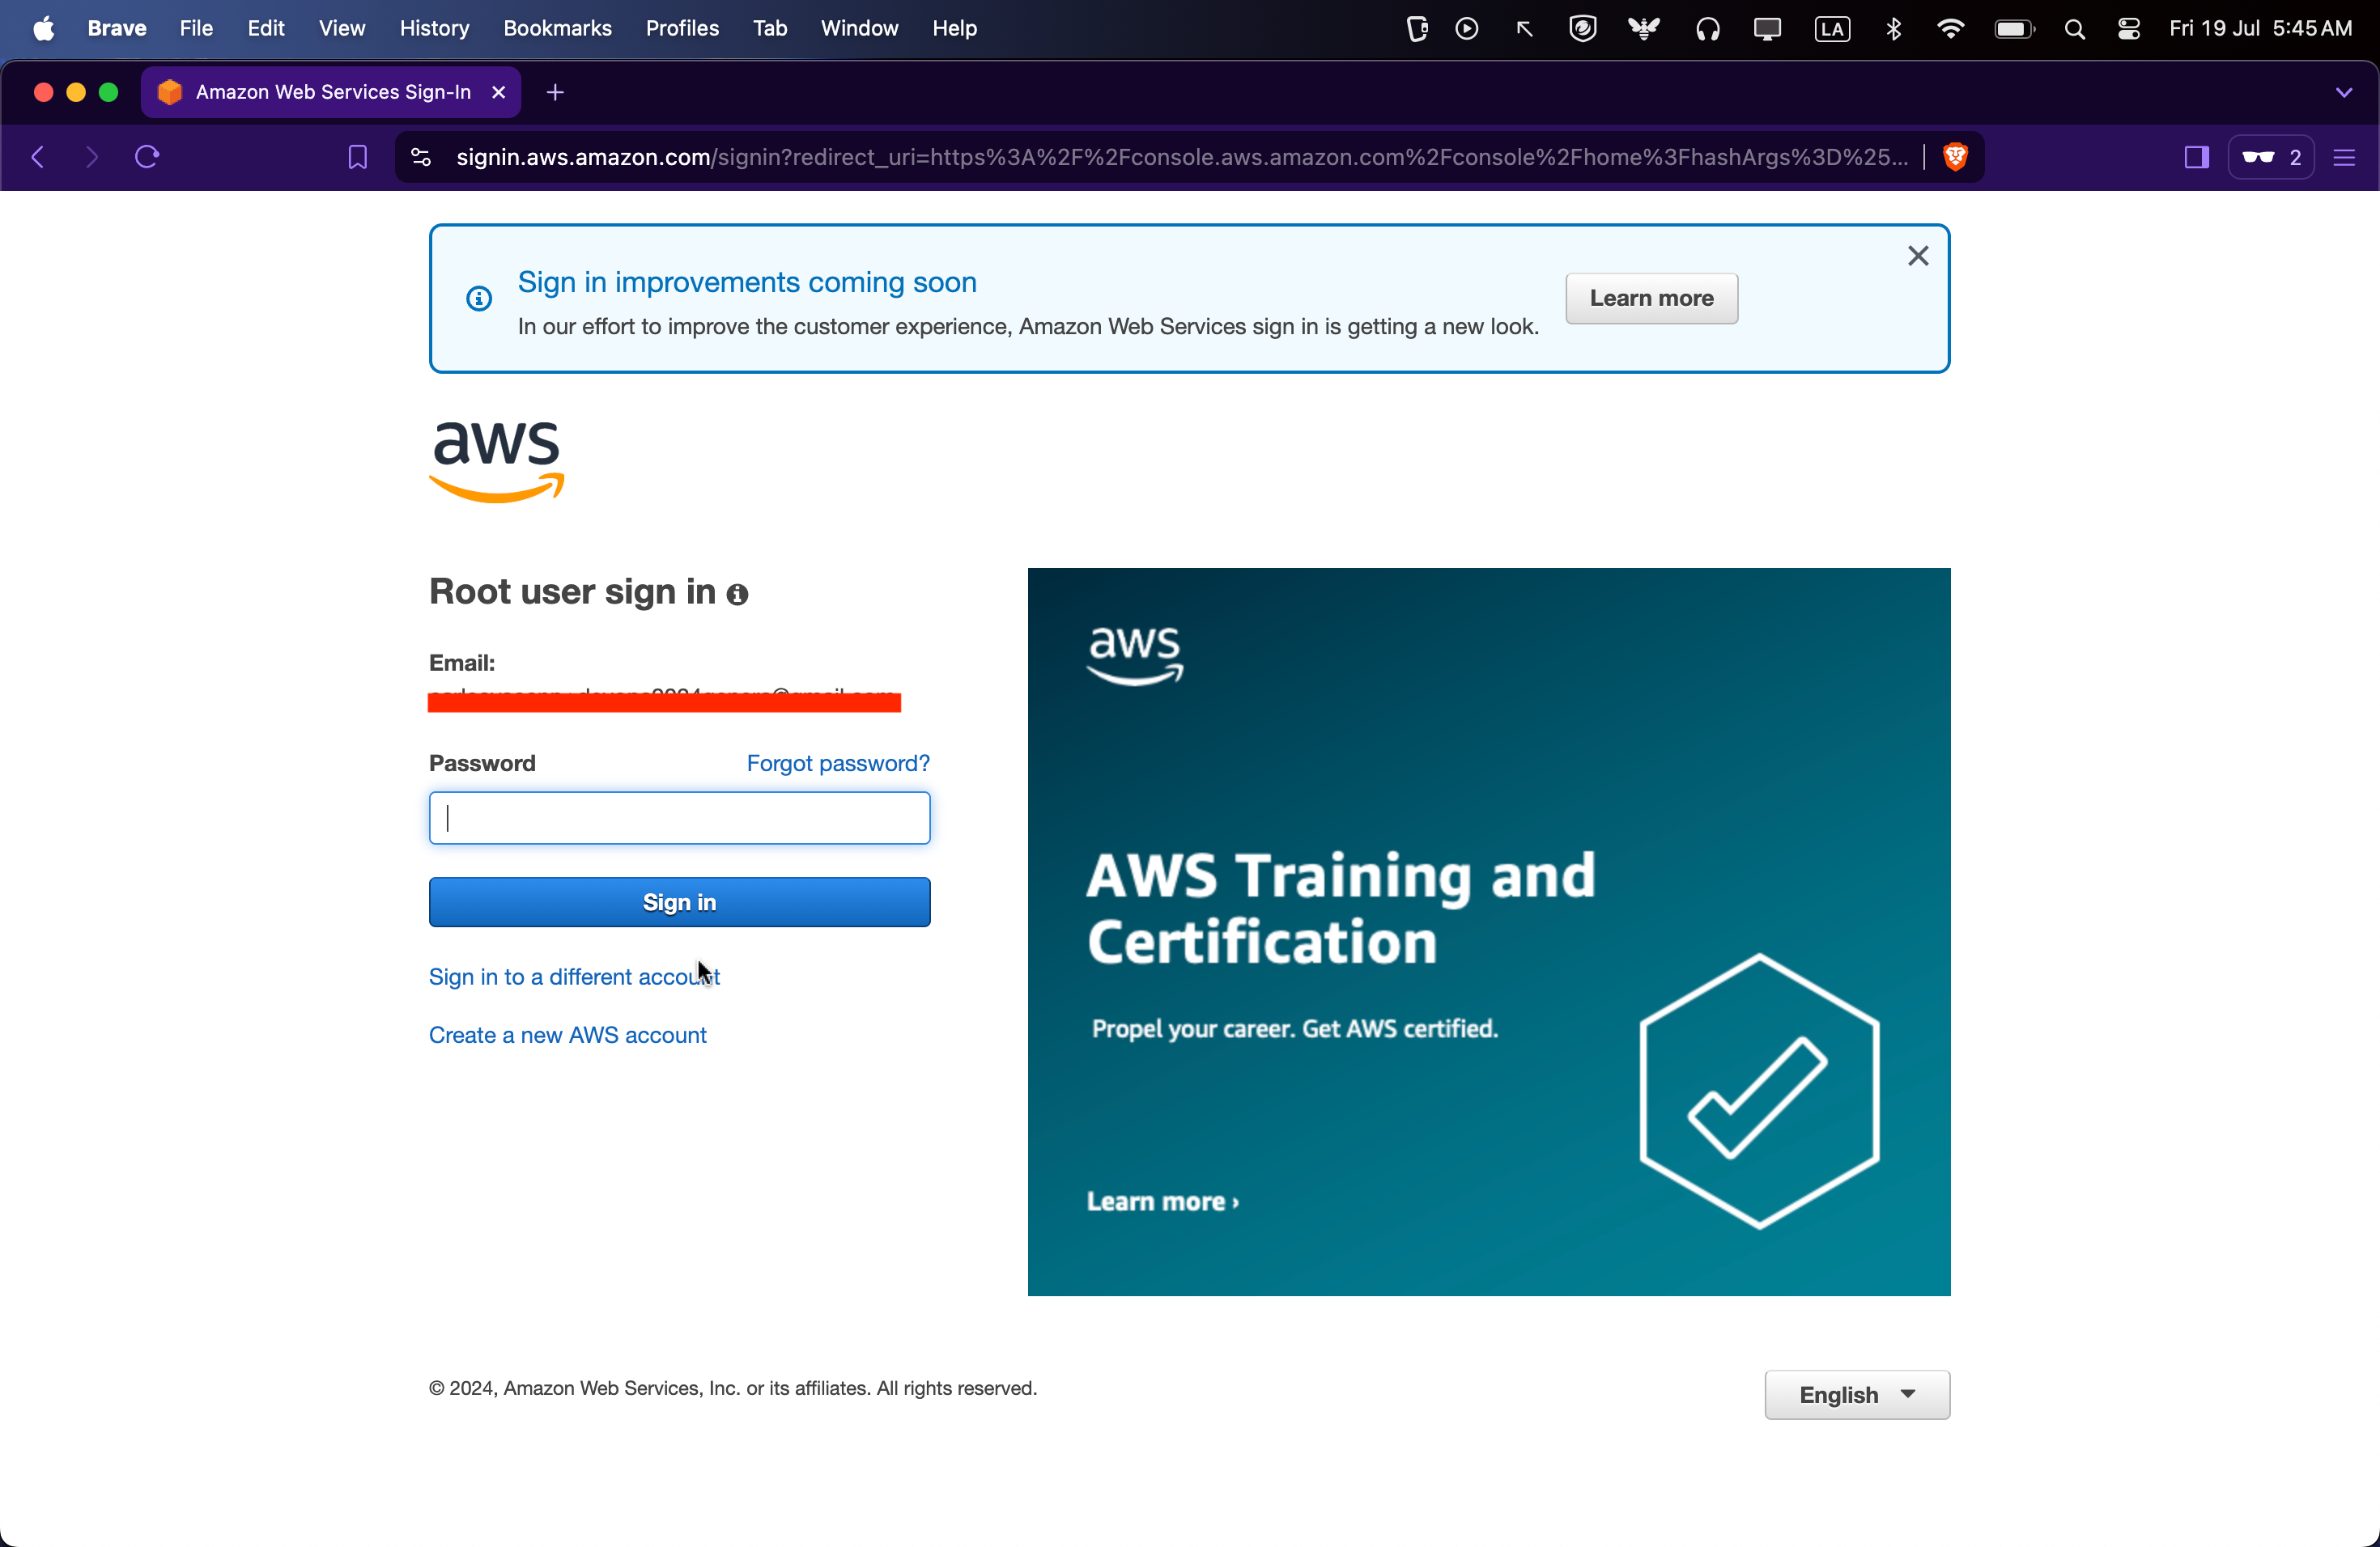Click the blue Sign in button

click(679, 901)
